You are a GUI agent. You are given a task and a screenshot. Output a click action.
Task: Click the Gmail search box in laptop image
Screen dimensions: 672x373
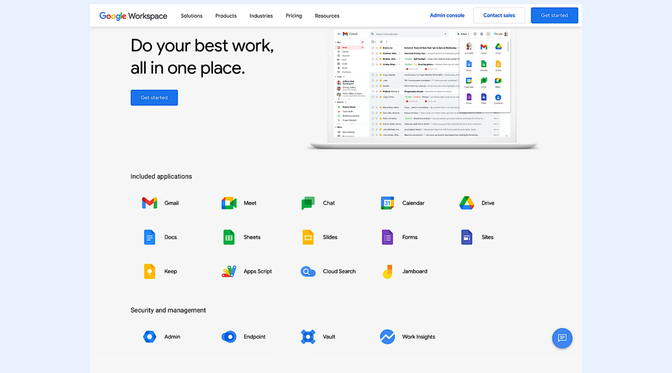point(409,34)
